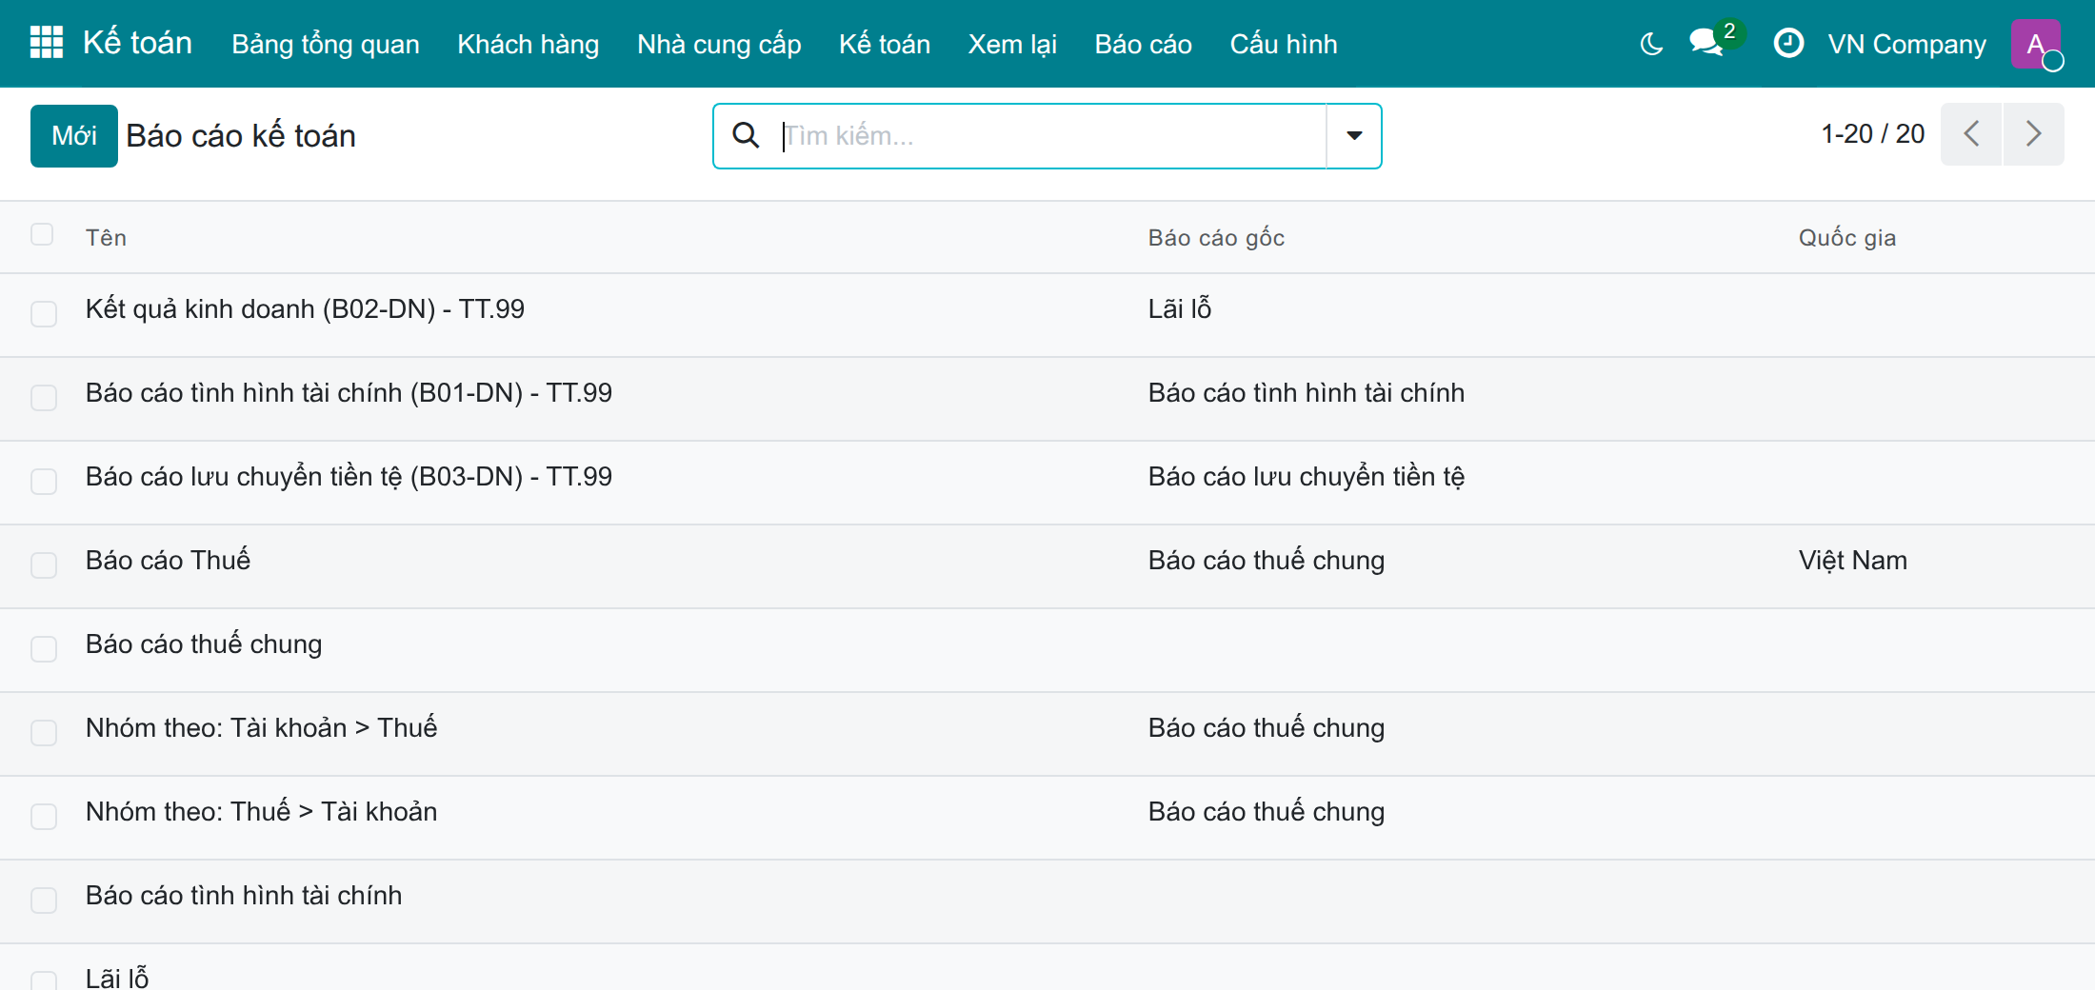Viewport: 2095px width, 990px height.
Task: Click the Việt Nam country cell
Action: [1852, 560]
